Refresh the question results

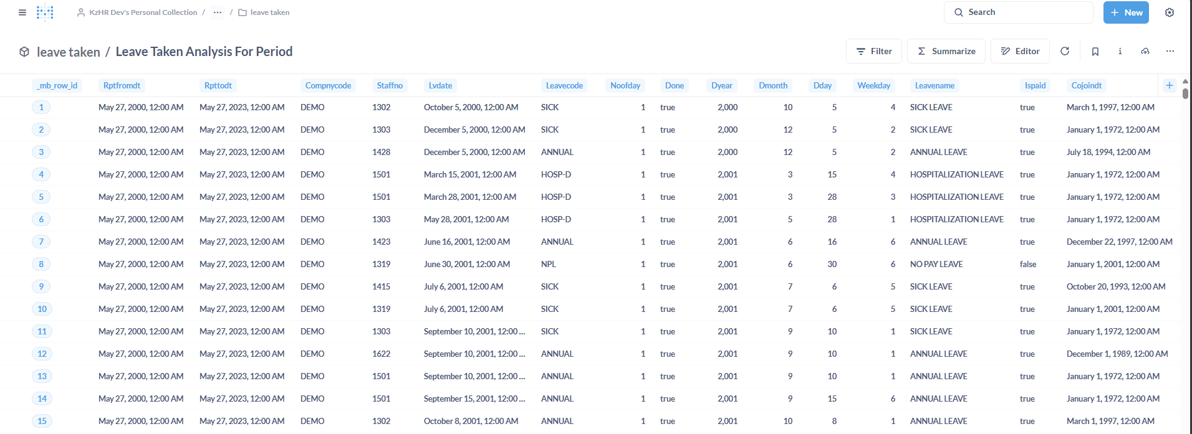pos(1065,51)
